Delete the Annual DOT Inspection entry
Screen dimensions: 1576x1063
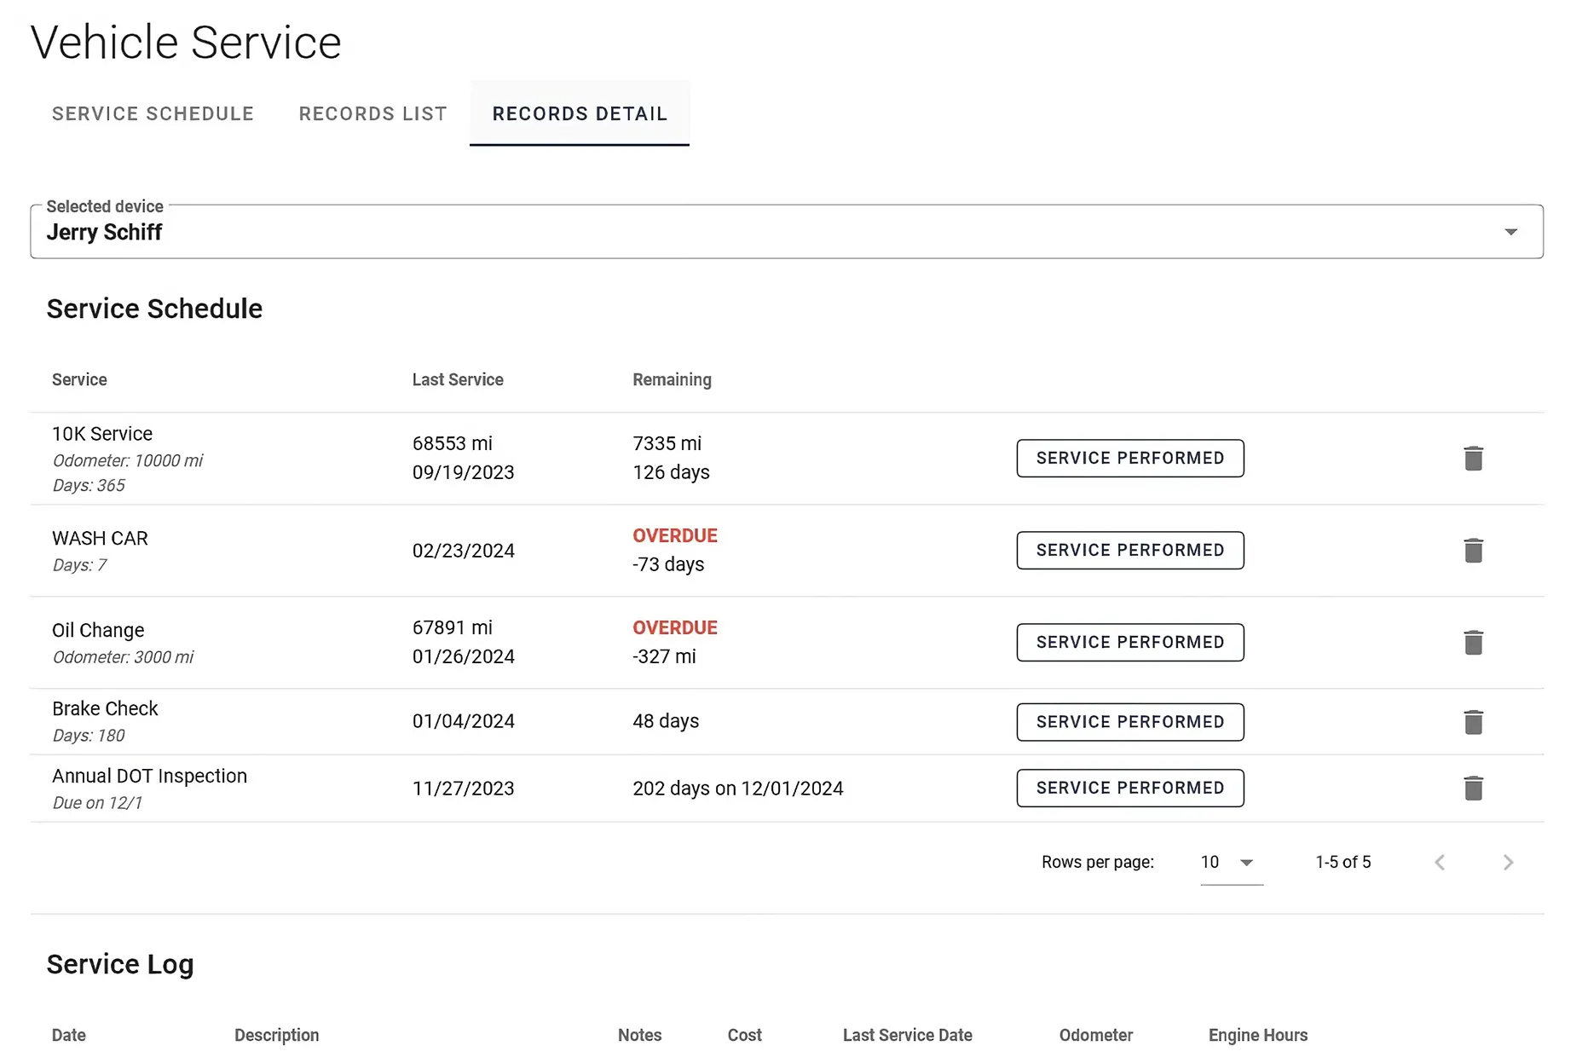[x=1474, y=788]
